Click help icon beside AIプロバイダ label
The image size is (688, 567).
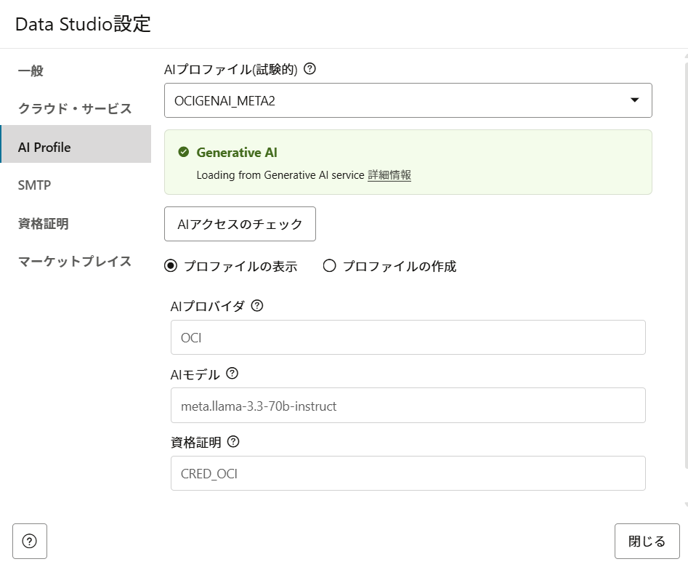coord(257,305)
